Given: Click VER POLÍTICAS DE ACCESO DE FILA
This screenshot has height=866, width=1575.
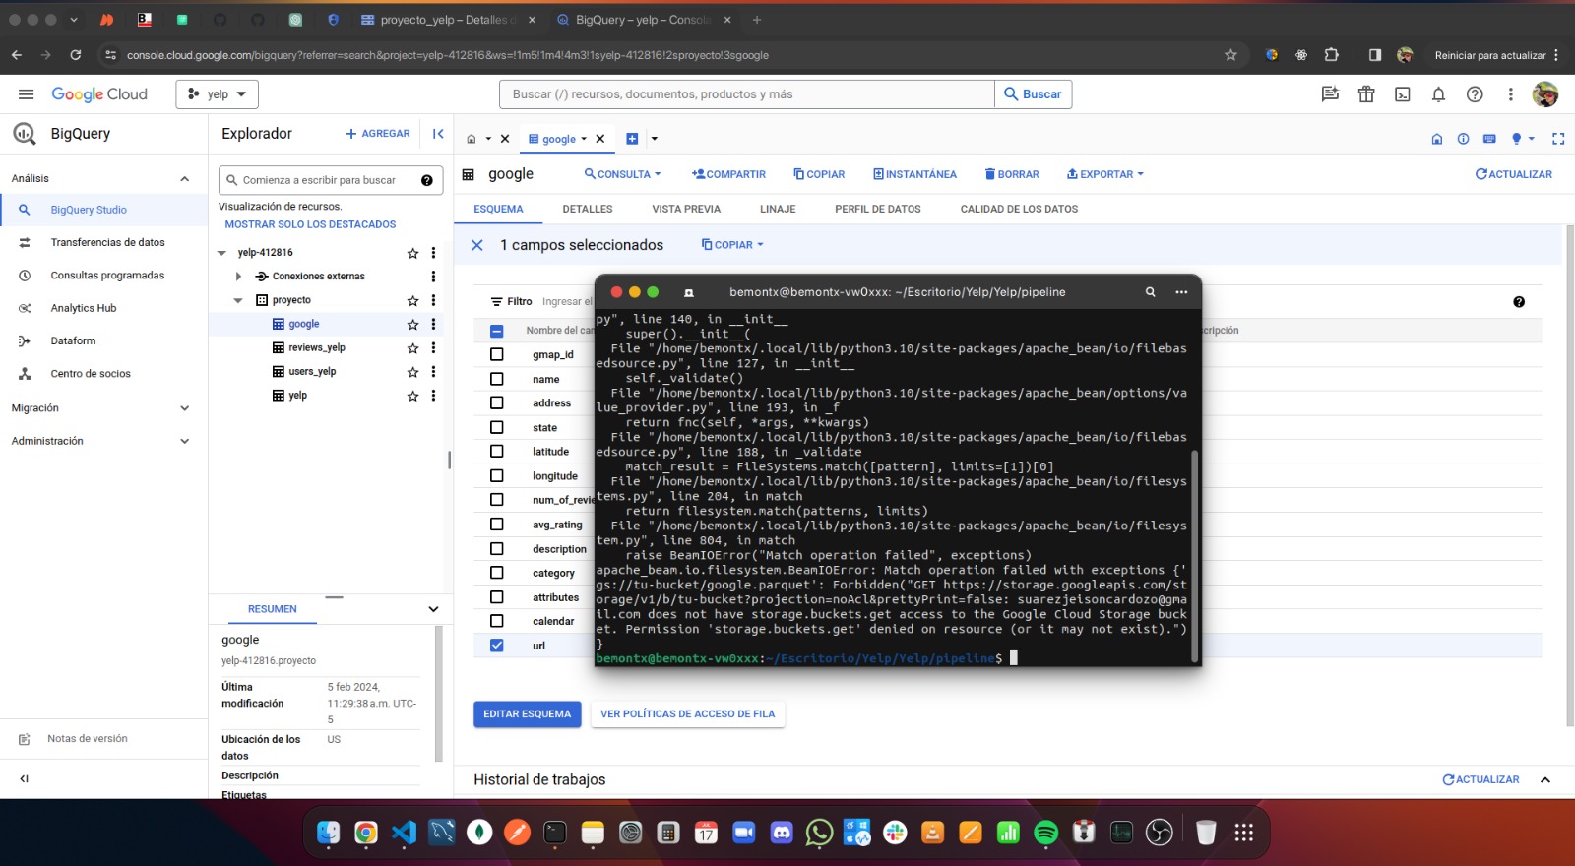Looking at the screenshot, I should [x=687, y=714].
